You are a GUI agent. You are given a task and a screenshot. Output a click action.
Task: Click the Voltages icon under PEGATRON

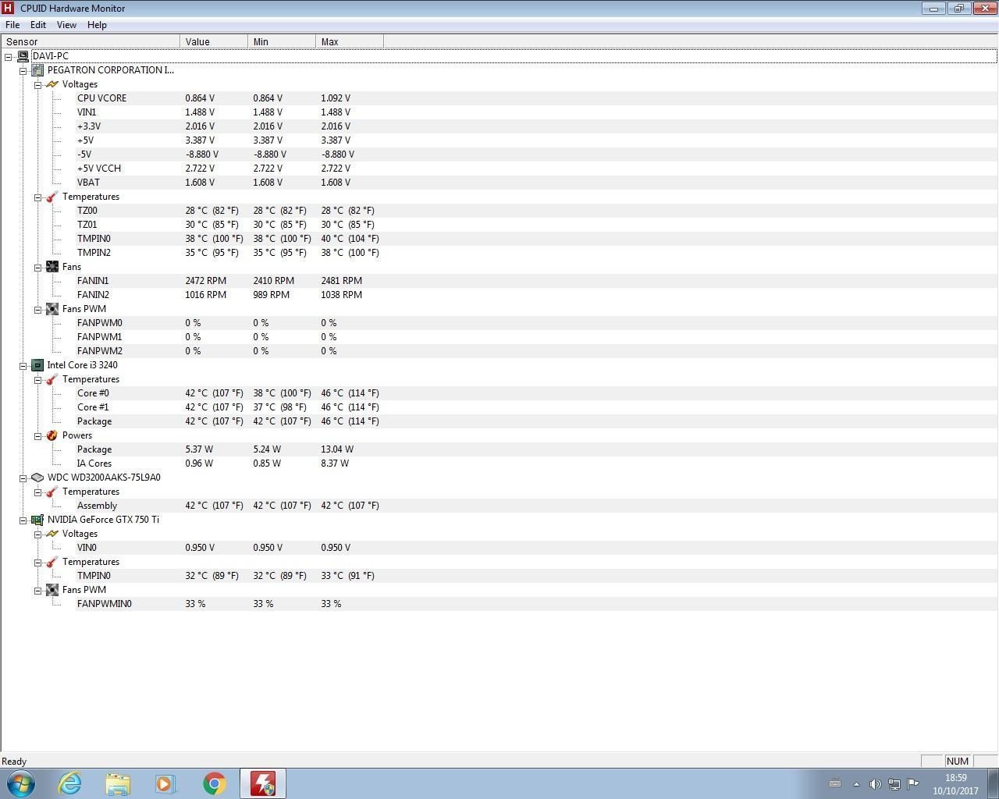point(52,84)
